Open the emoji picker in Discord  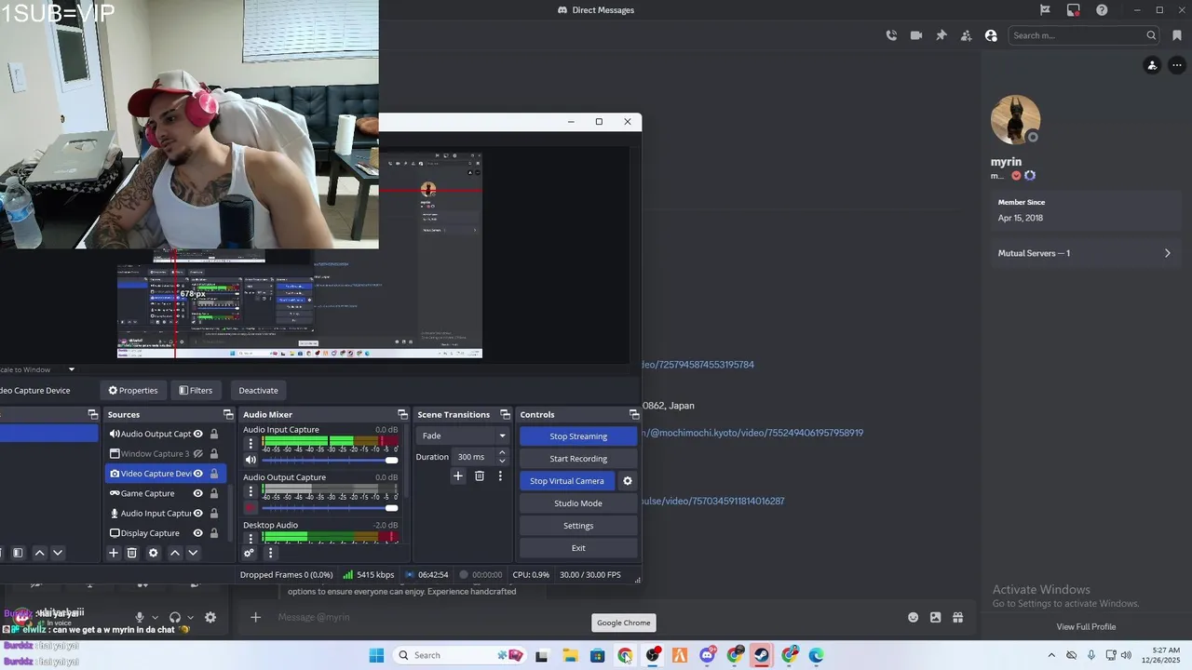(x=913, y=617)
